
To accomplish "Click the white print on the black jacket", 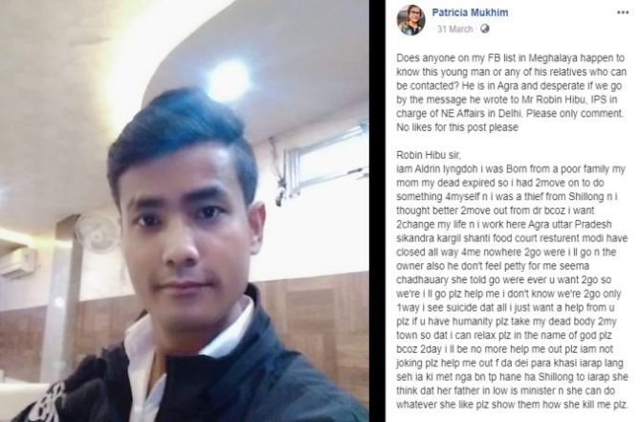I will coord(49,403).
